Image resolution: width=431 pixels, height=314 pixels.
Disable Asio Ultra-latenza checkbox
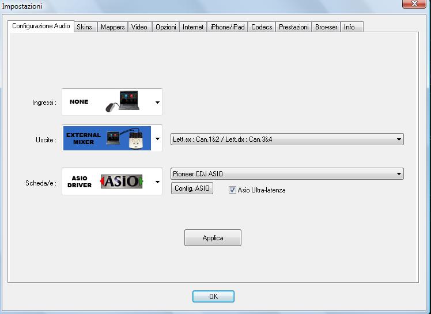point(232,190)
